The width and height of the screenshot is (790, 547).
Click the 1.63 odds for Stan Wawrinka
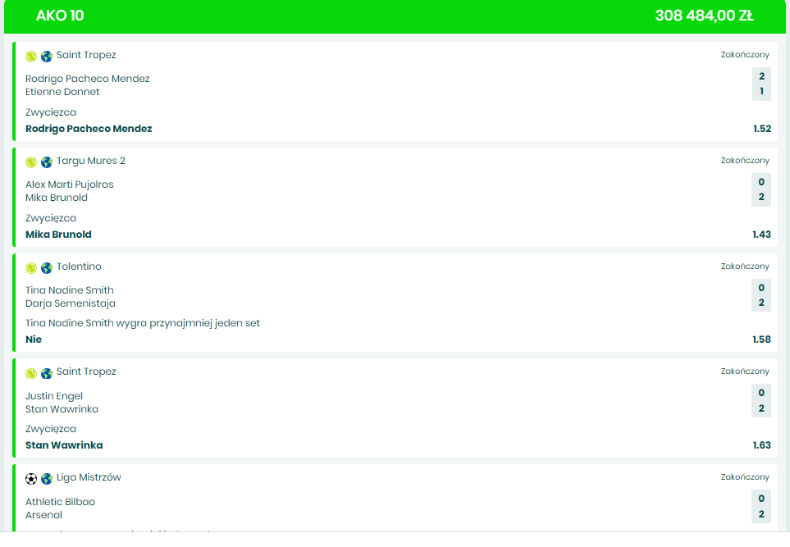coord(761,445)
